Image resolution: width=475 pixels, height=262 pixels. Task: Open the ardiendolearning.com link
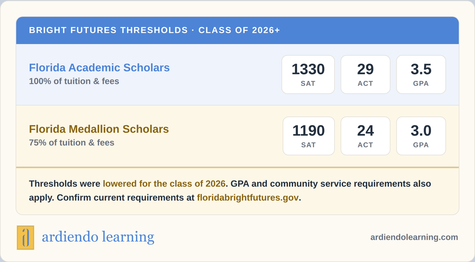pos(414,237)
